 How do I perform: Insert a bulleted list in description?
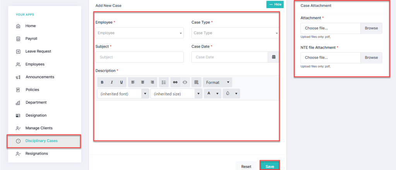(164, 82)
